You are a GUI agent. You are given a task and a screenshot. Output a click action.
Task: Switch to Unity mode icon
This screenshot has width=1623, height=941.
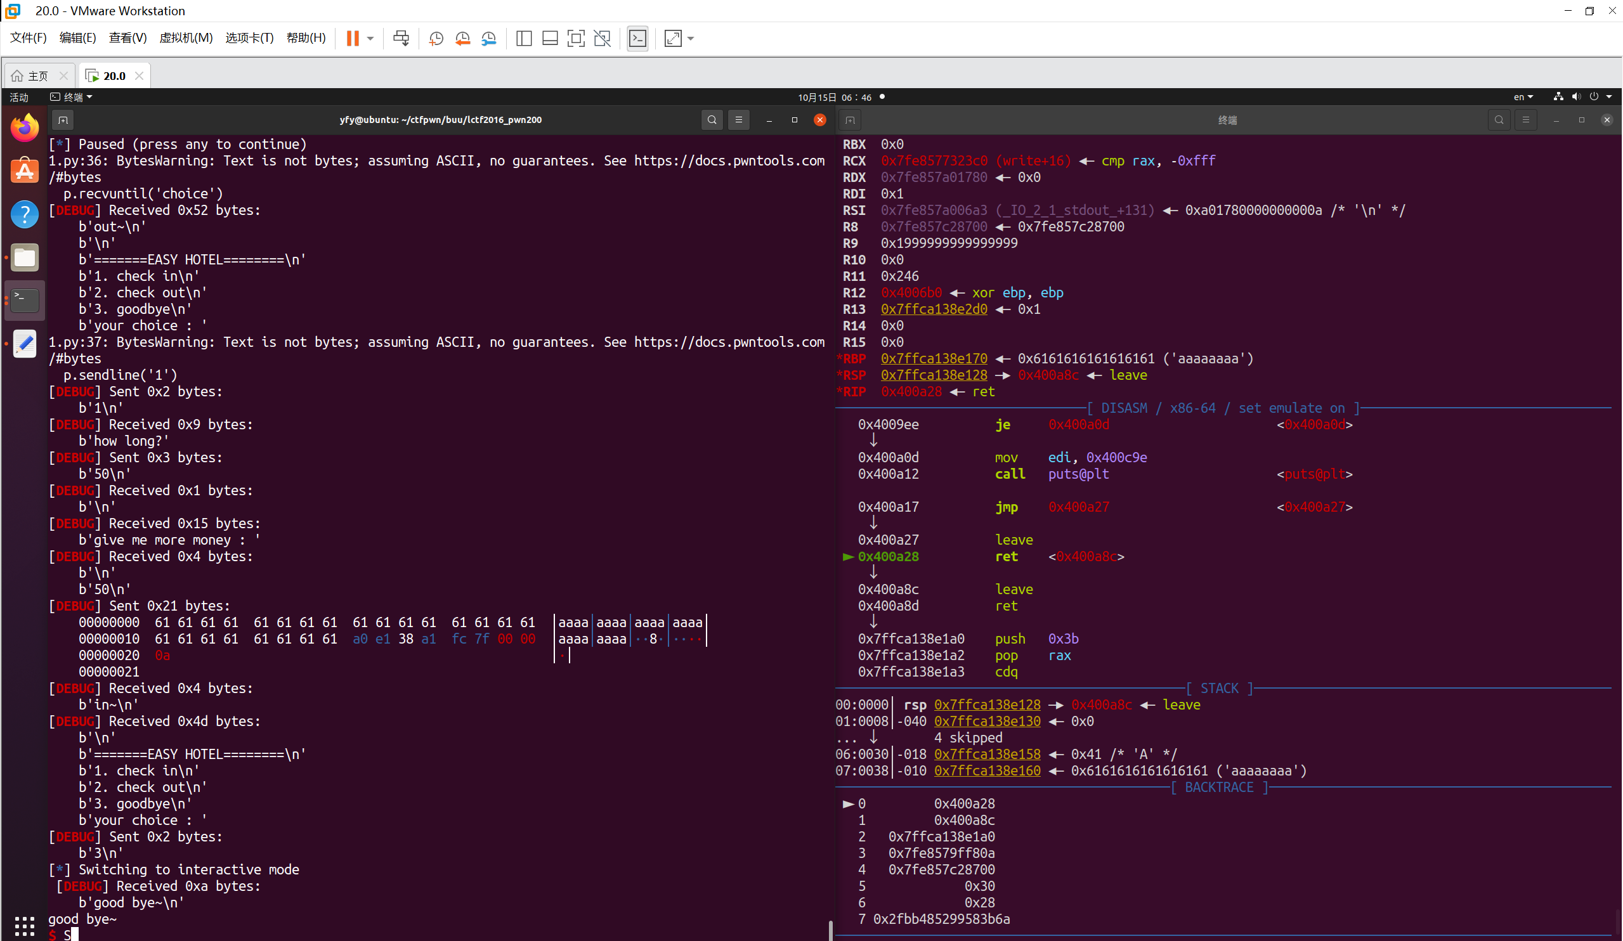tap(602, 39)
